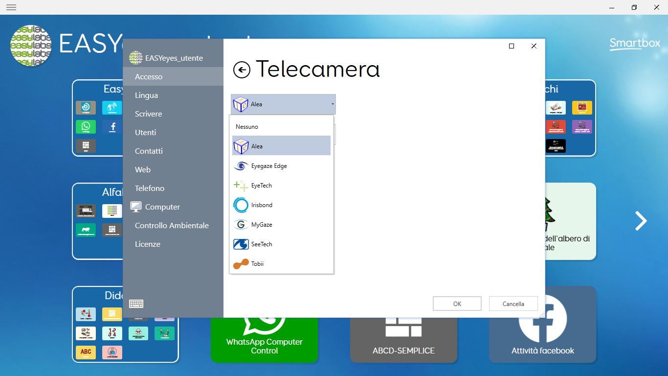Open the Alea camera dropdown
668x376 pixels.
click(283, 104)
